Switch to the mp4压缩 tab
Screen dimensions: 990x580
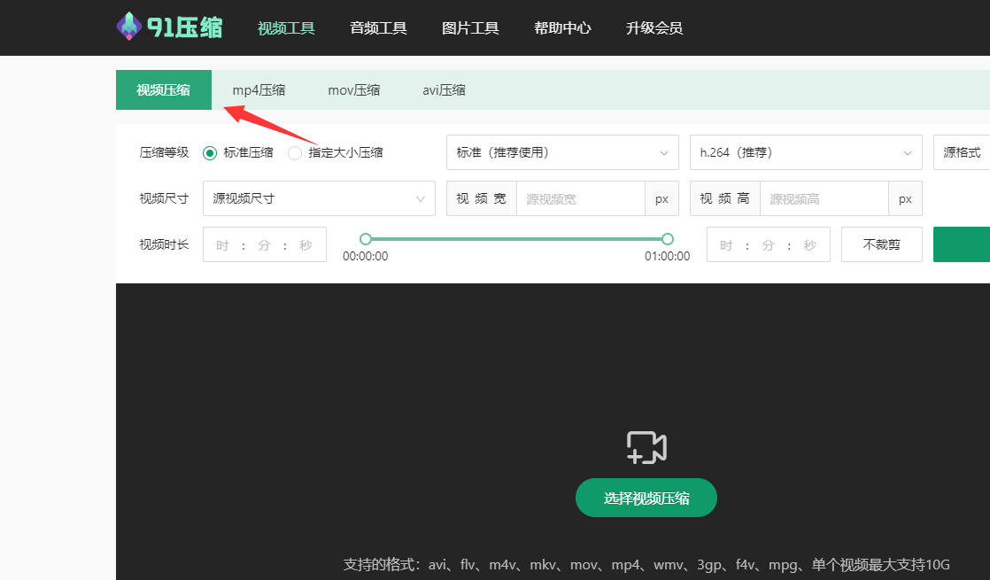[x=259, y=89]
